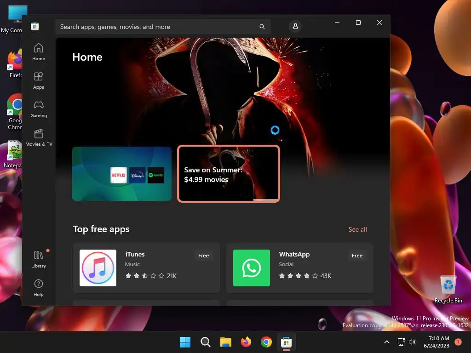Click the search magnifier icon
Viewport: 471px width, 353px height.
[262, 27]
